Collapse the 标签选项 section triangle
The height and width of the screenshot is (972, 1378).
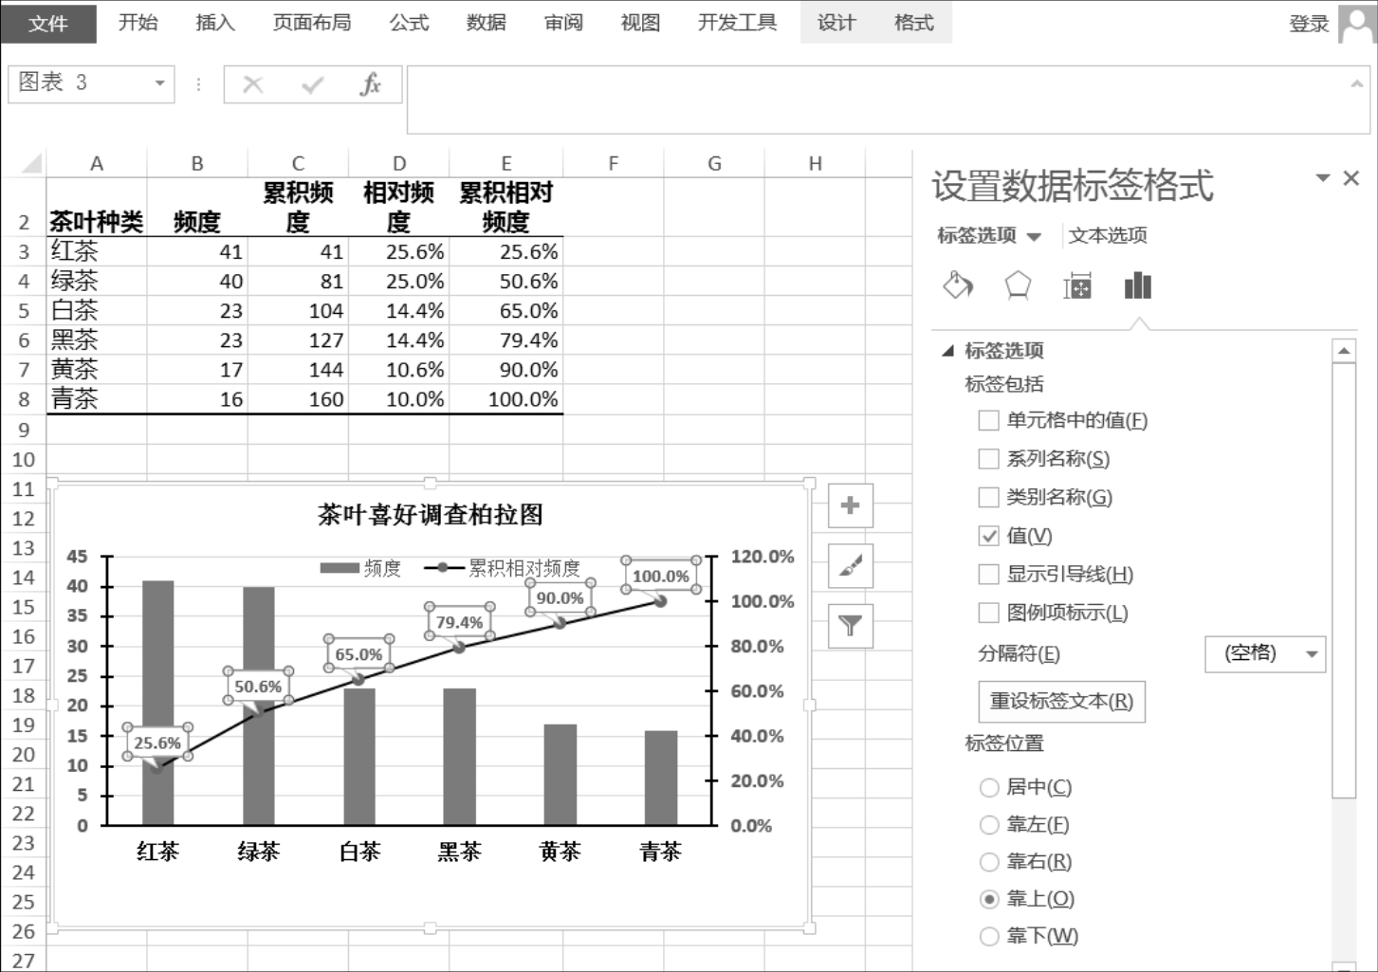(x=947, y=351)
